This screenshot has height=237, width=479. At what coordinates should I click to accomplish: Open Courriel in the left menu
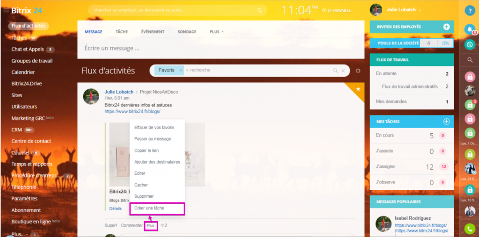click(x=20, y=153)
